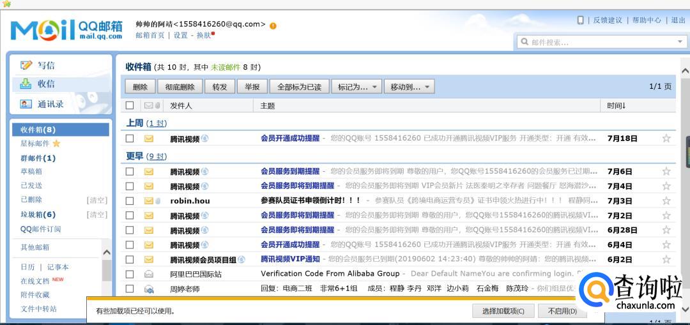Open the 草稿箱 folder

click(x=31, y=172)
